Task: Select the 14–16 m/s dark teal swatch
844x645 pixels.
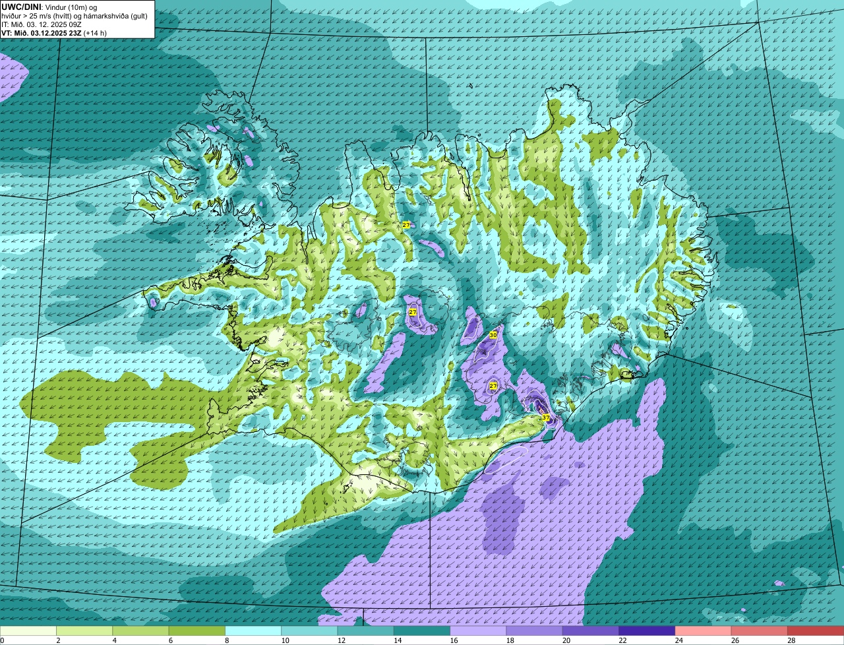Action: coord(422,631)
